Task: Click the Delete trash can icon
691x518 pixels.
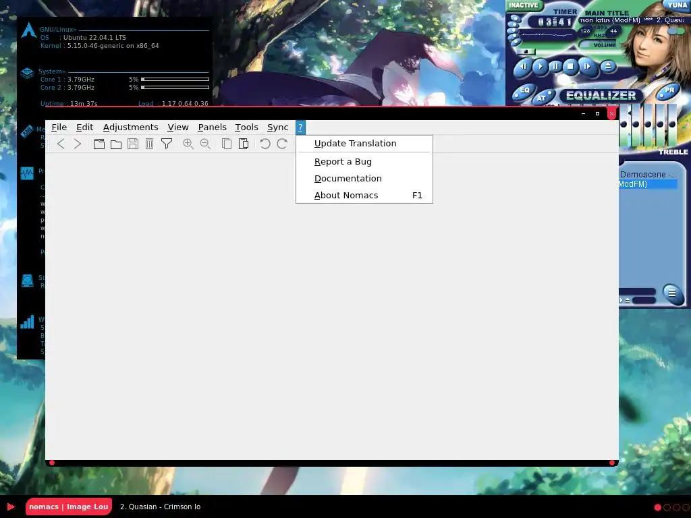Action: coord(149,144)
